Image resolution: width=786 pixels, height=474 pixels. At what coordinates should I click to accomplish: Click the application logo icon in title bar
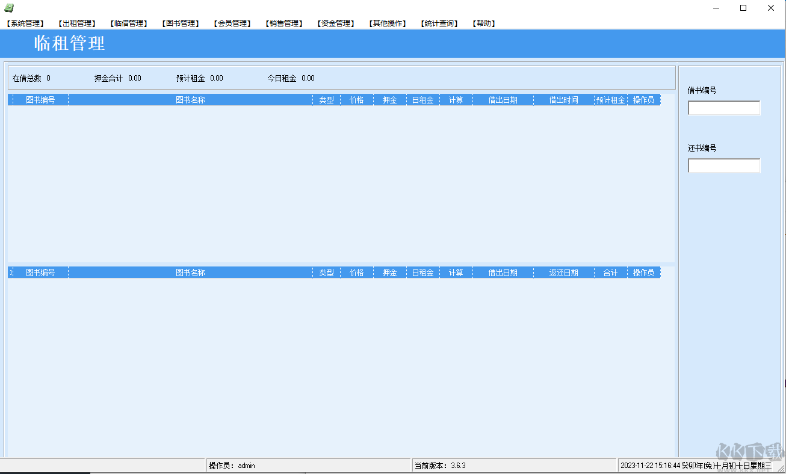pyautogui.click(x=8, y=8)
